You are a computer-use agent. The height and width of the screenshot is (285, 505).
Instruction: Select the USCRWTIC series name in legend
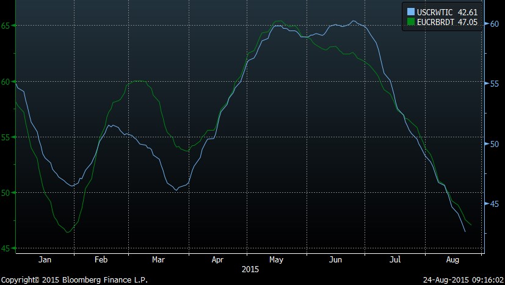tap(434, 11)
